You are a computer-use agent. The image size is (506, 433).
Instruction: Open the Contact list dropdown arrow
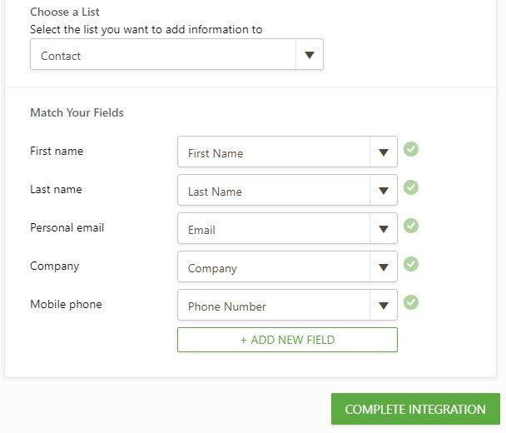tap(310, 55)
